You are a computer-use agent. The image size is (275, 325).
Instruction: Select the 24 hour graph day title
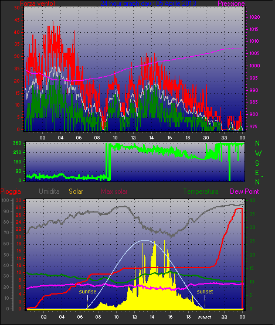[x=148, y=4]
